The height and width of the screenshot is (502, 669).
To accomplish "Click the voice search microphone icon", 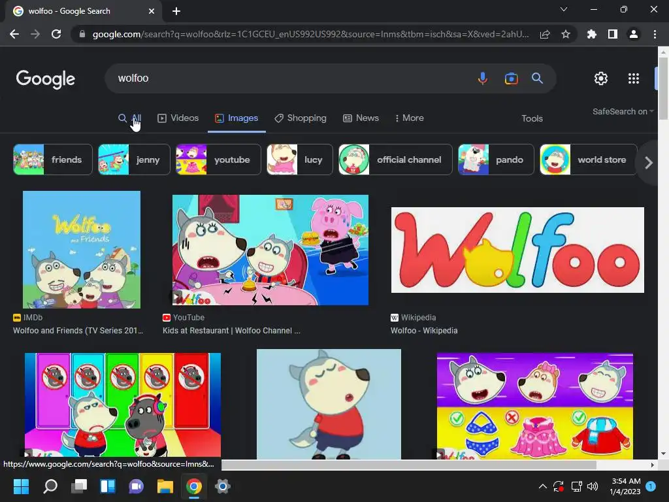I will point(483,78).
